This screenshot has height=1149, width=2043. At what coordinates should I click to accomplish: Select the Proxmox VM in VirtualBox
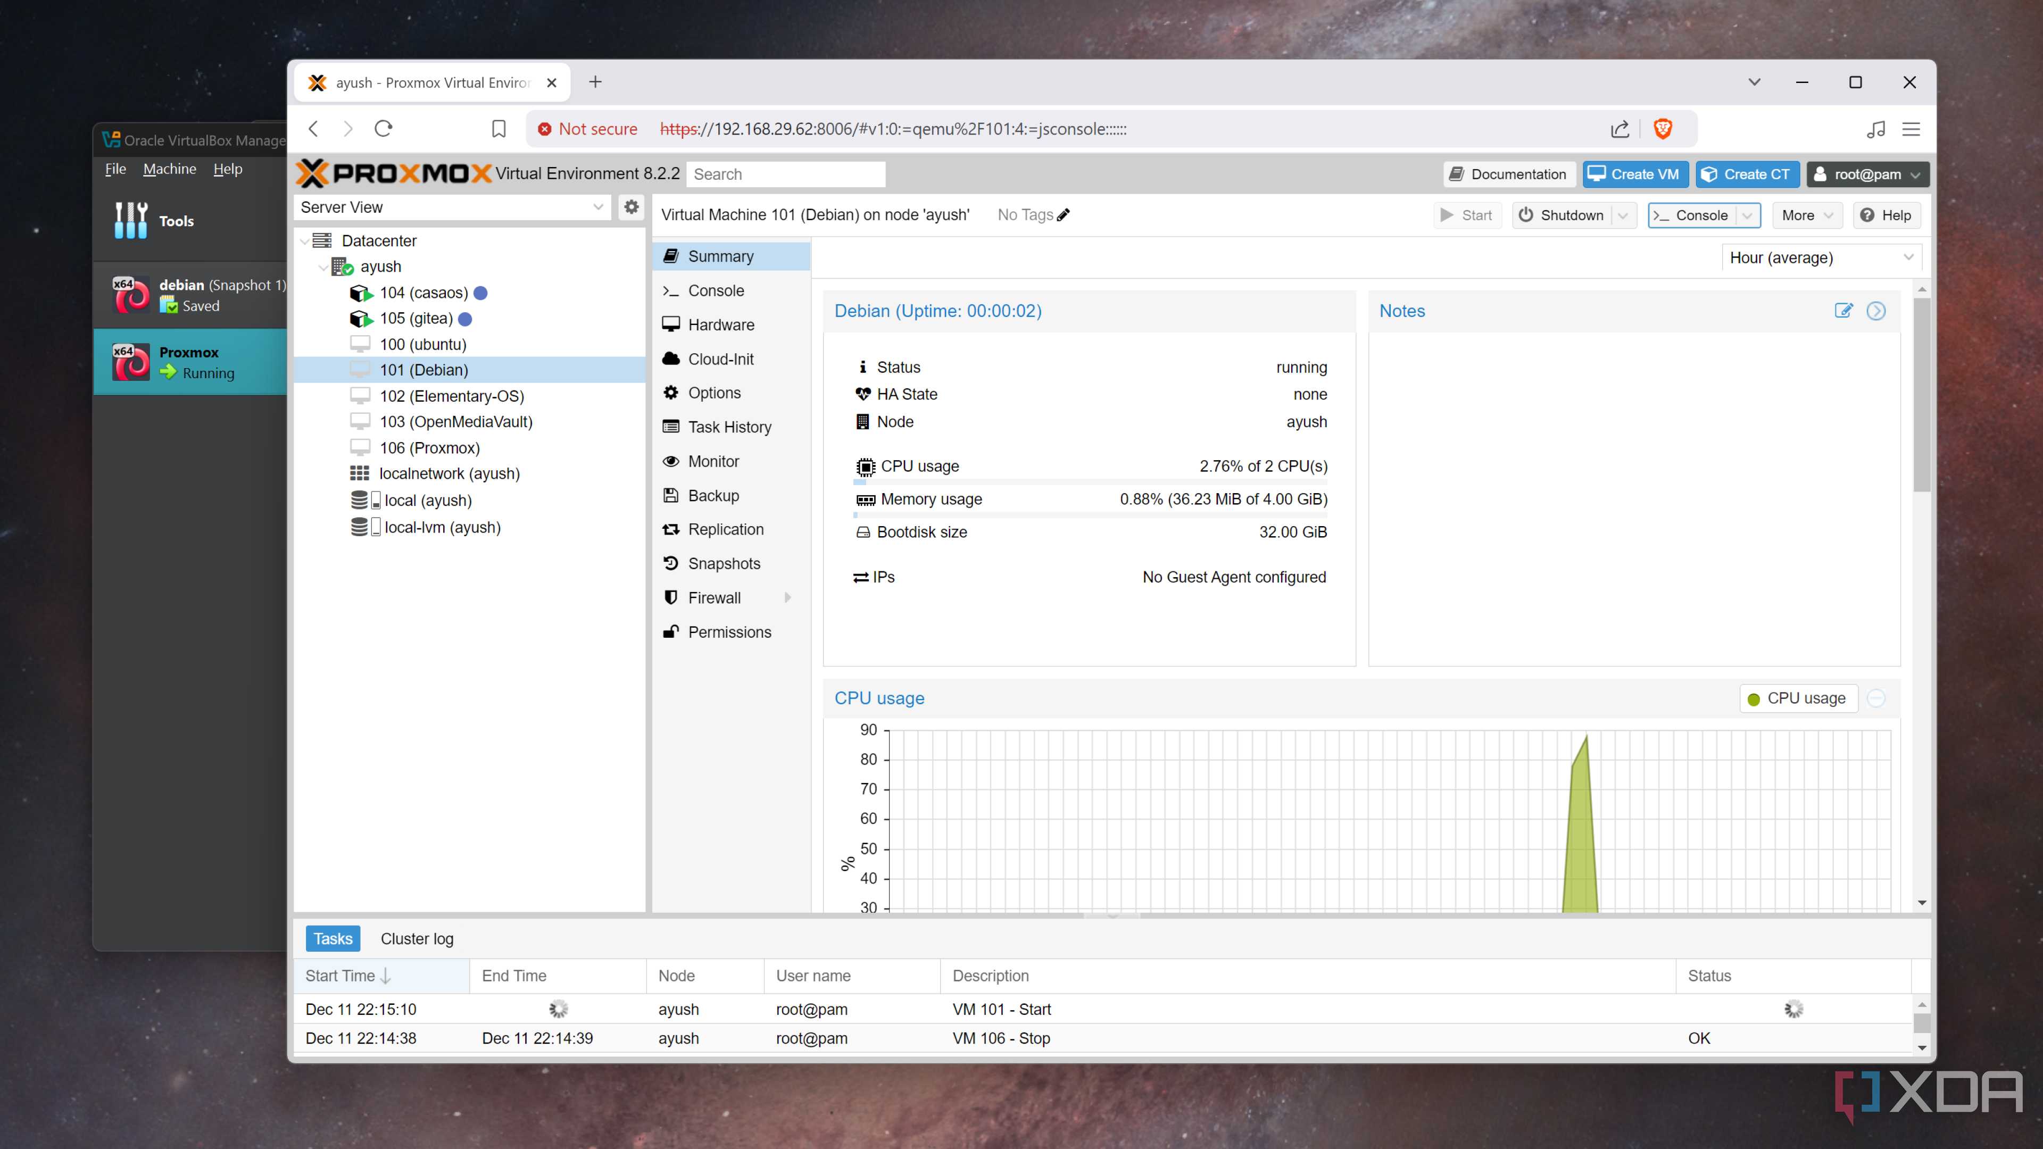[x=190, y=362]
